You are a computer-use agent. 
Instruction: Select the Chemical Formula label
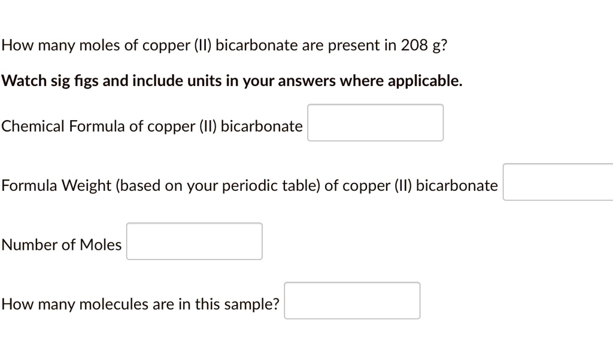click(151, 126)
